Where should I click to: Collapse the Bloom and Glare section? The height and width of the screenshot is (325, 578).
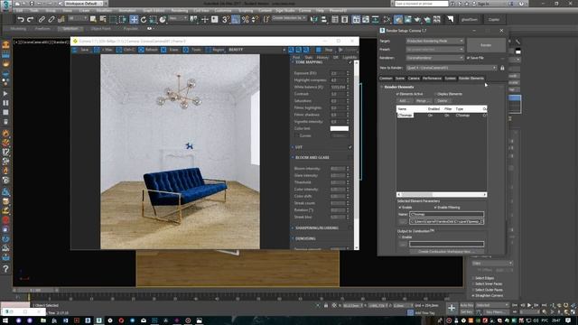293,157
